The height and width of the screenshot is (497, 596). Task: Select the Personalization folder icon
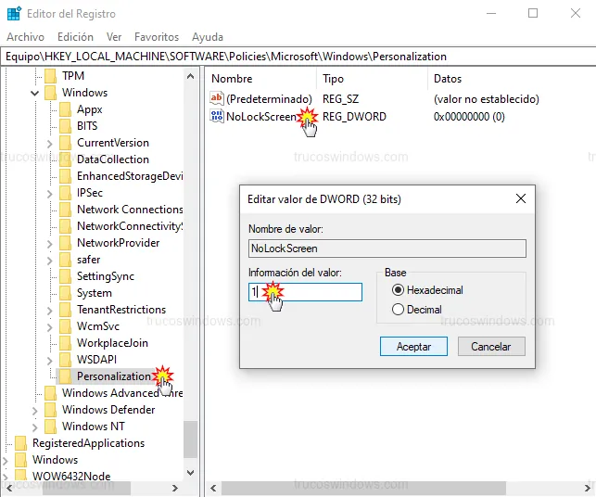click(x=65, y=376)
